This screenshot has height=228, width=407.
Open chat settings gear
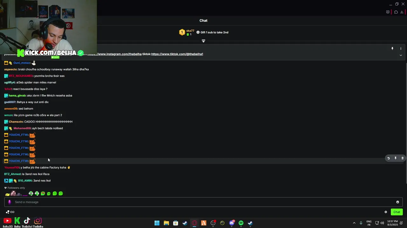tap(386, 212)
